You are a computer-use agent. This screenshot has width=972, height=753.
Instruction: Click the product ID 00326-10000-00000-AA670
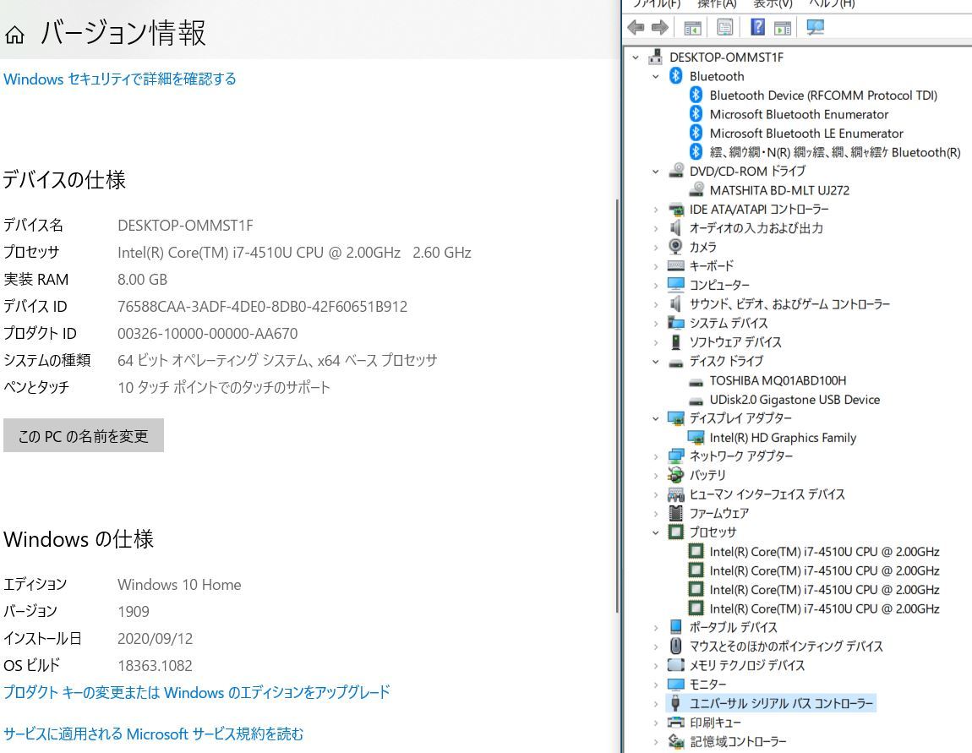tap(208, 334)
